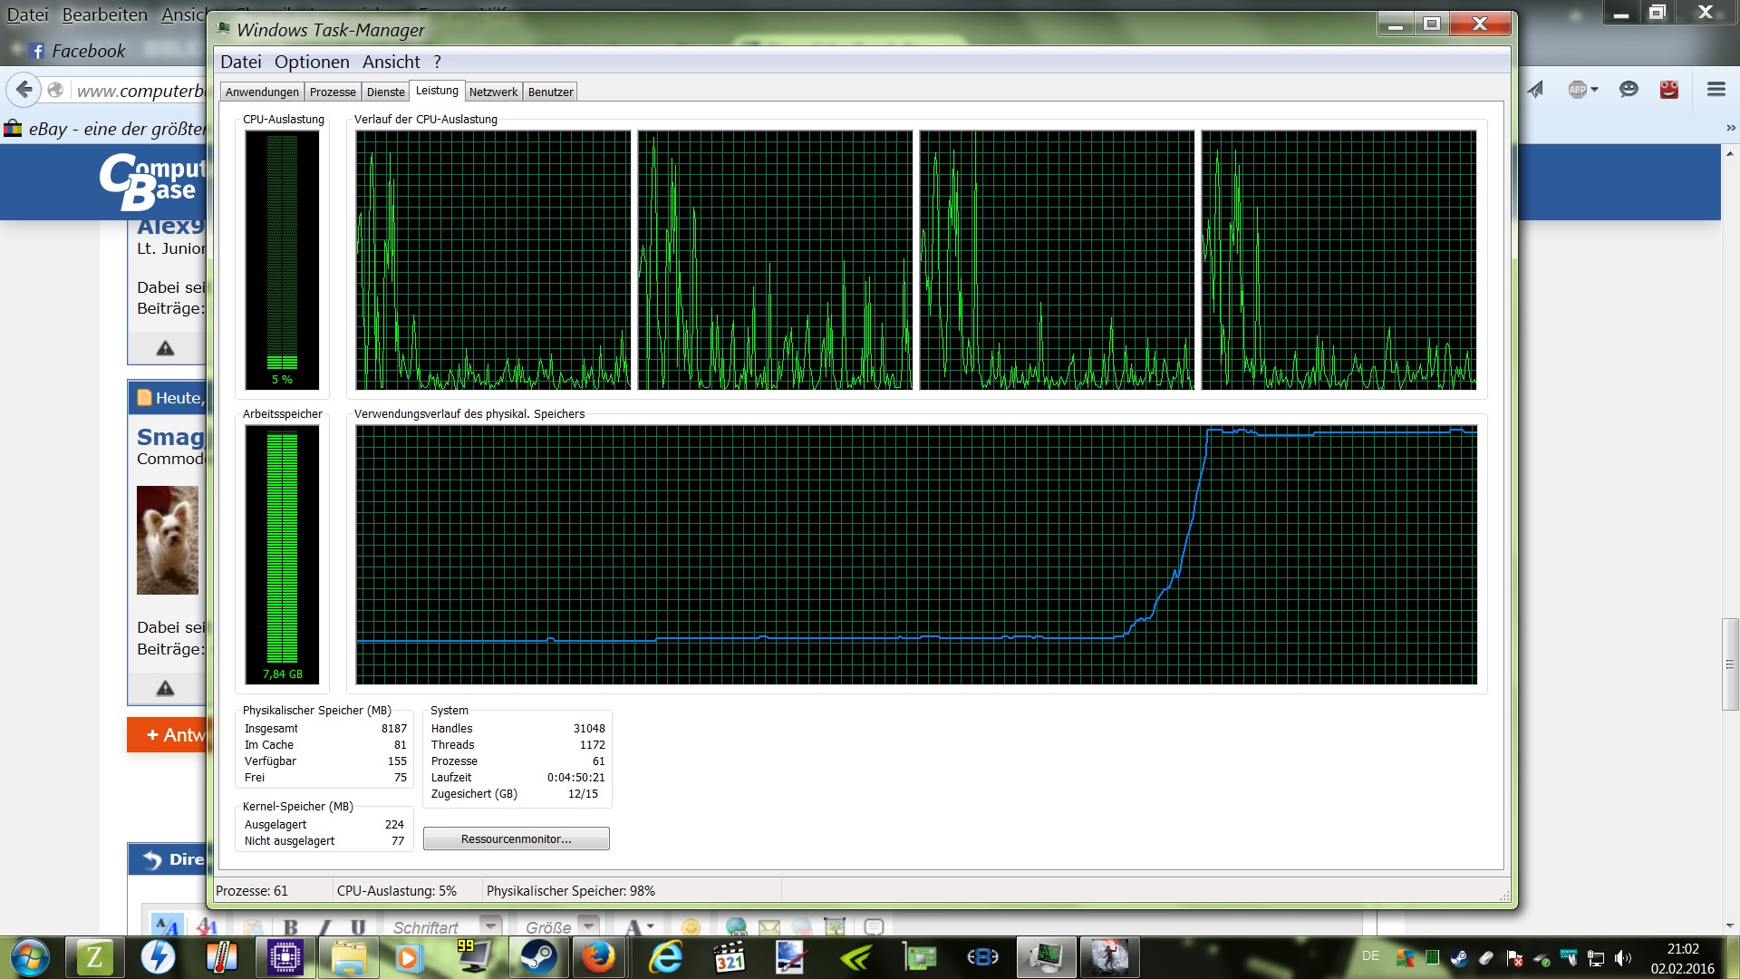This screenshot has height=979, width=1740.
Task: Click the orange Antworten button
Action: click(169, 735)
